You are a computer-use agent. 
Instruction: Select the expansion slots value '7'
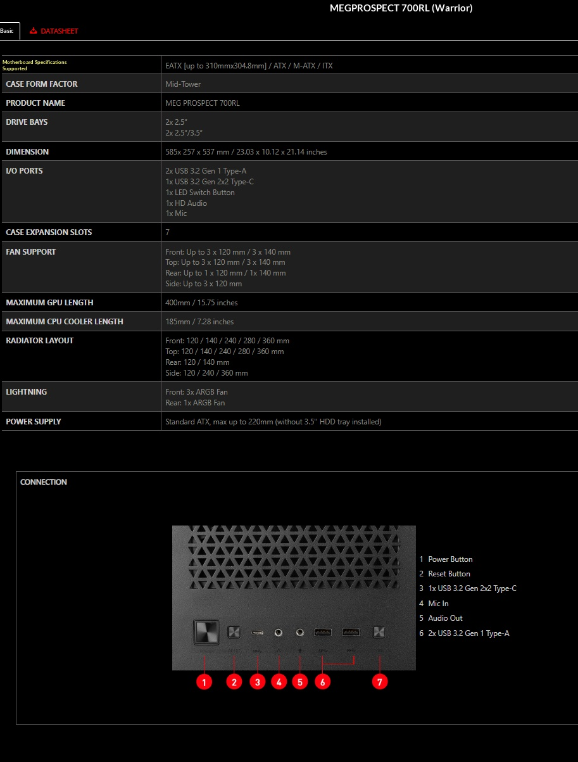[x=168, y=232]
